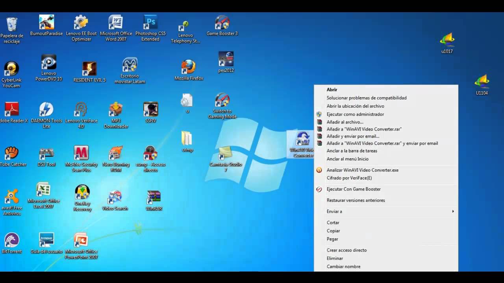The image size is (504, 283).
Task: Select Lenovo EE Boot Optimizer icon
Action: (82, 28)
